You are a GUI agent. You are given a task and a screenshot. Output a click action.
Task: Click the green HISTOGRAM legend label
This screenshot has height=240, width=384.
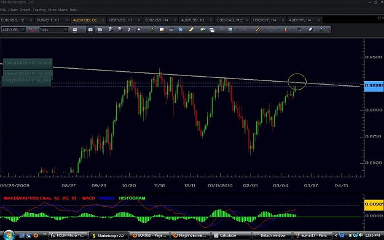pos(132,198)
